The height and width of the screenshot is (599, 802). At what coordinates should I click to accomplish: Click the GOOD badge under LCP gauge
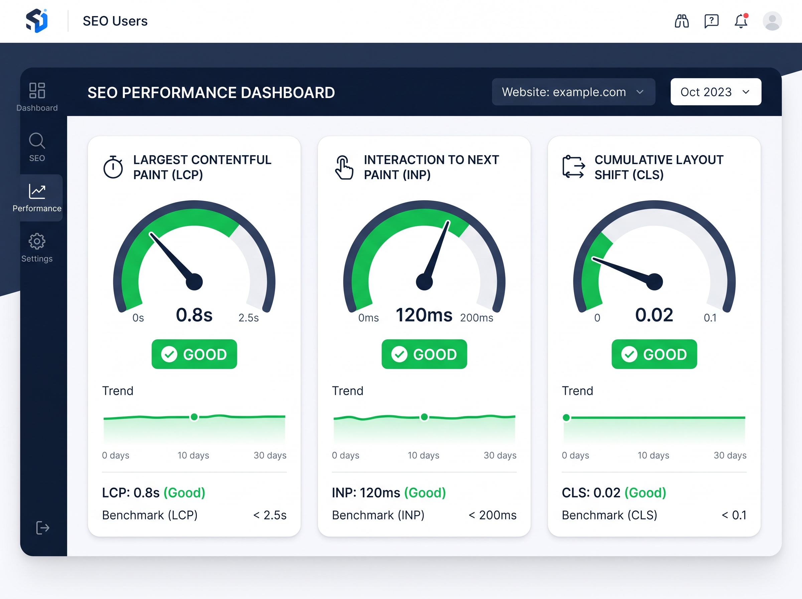[x=194, y=354]
